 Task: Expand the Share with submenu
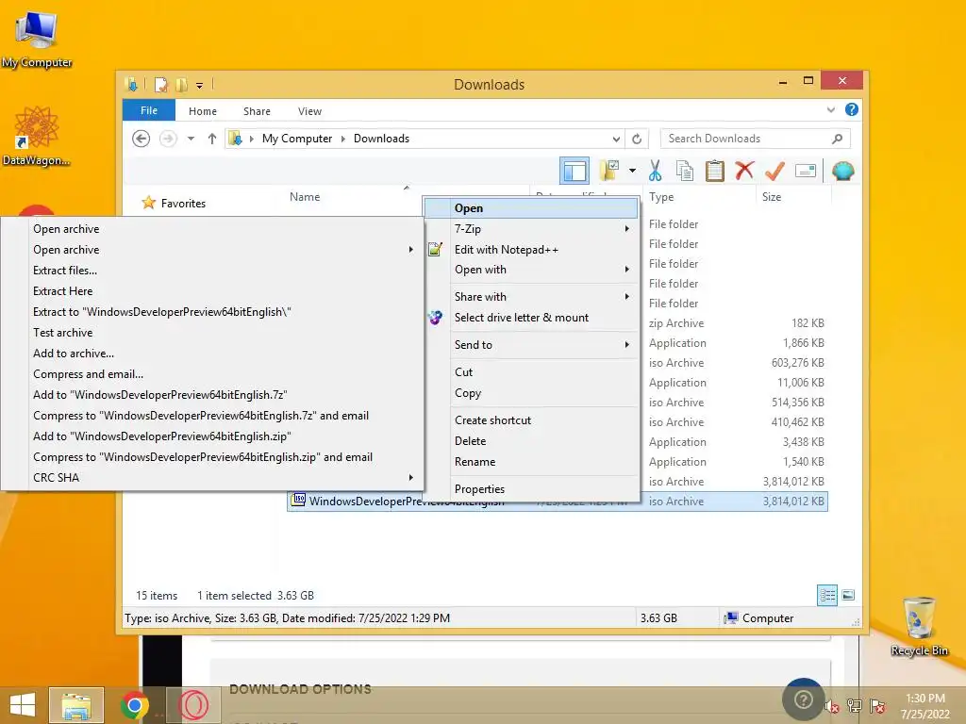click(545, 297)
